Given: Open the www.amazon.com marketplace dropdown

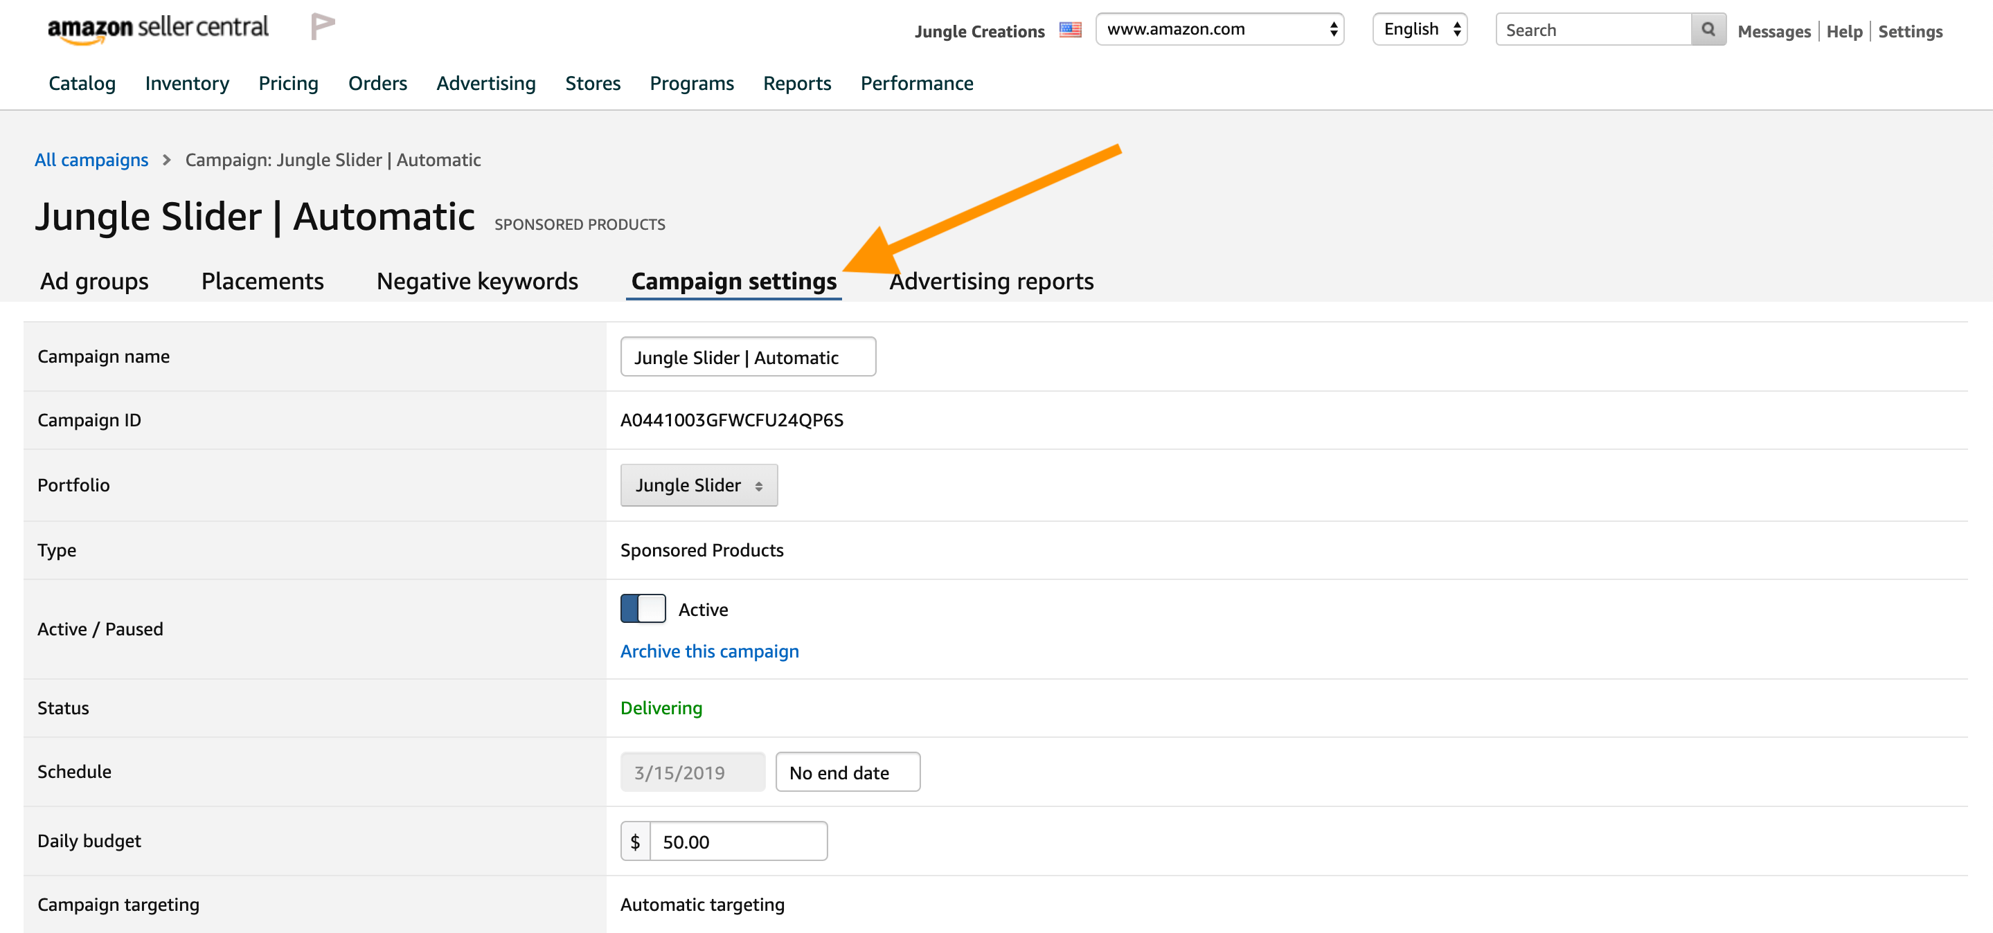Looking at the screenshot, I should coord(1219,29).
